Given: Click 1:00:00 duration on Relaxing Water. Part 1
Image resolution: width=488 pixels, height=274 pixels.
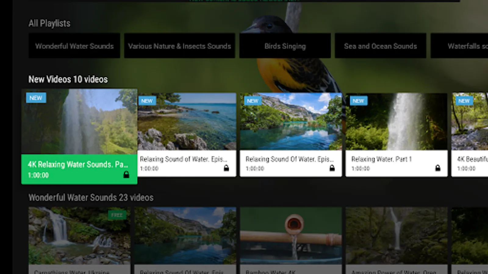Looking at the screenshot, I should pyautogui.click(x=361, y=168).
